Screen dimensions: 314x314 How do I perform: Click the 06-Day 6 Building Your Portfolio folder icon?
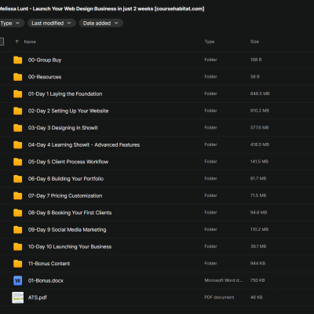click(18, 179)
